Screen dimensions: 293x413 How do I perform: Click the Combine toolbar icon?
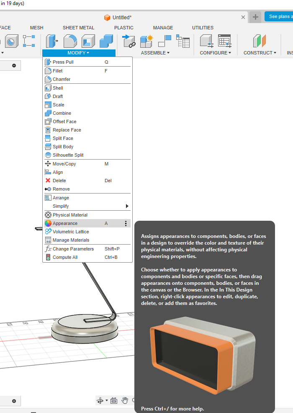click(106, 41)
